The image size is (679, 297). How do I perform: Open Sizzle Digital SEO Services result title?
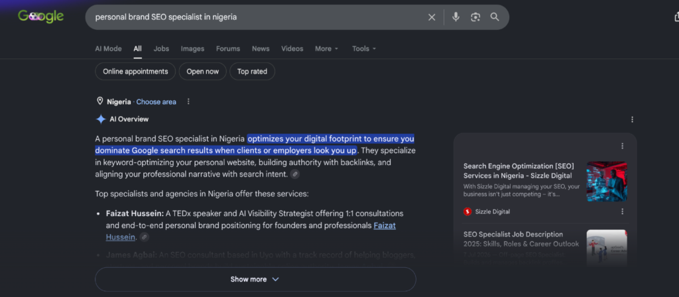519,170
